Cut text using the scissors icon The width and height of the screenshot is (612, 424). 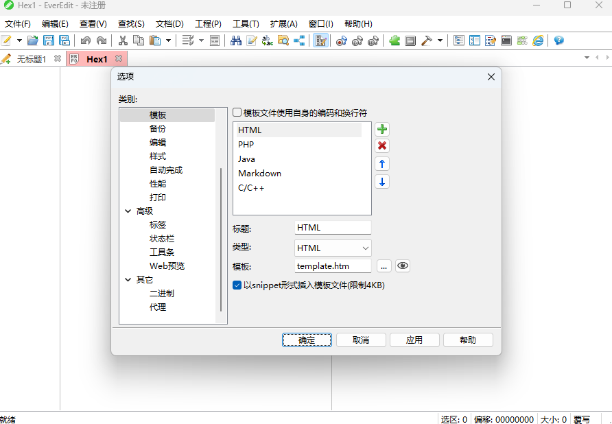[x=123, y=40]
